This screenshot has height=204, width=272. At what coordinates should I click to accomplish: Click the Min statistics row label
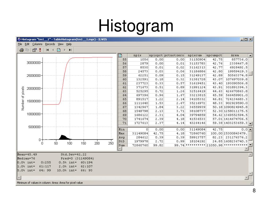123,129
